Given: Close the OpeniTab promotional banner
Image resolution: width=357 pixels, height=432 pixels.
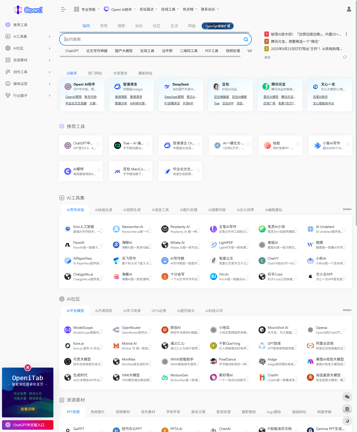Looking at the screenshot, I should 28,368.
